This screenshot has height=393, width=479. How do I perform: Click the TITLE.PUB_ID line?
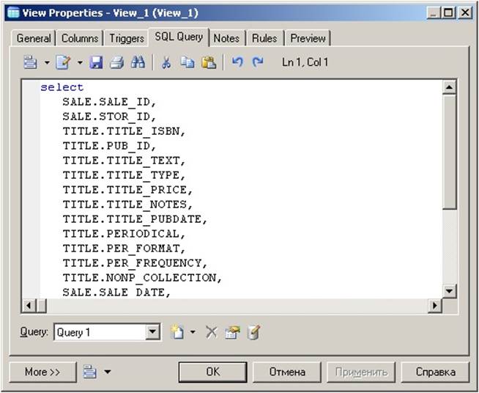109,146
